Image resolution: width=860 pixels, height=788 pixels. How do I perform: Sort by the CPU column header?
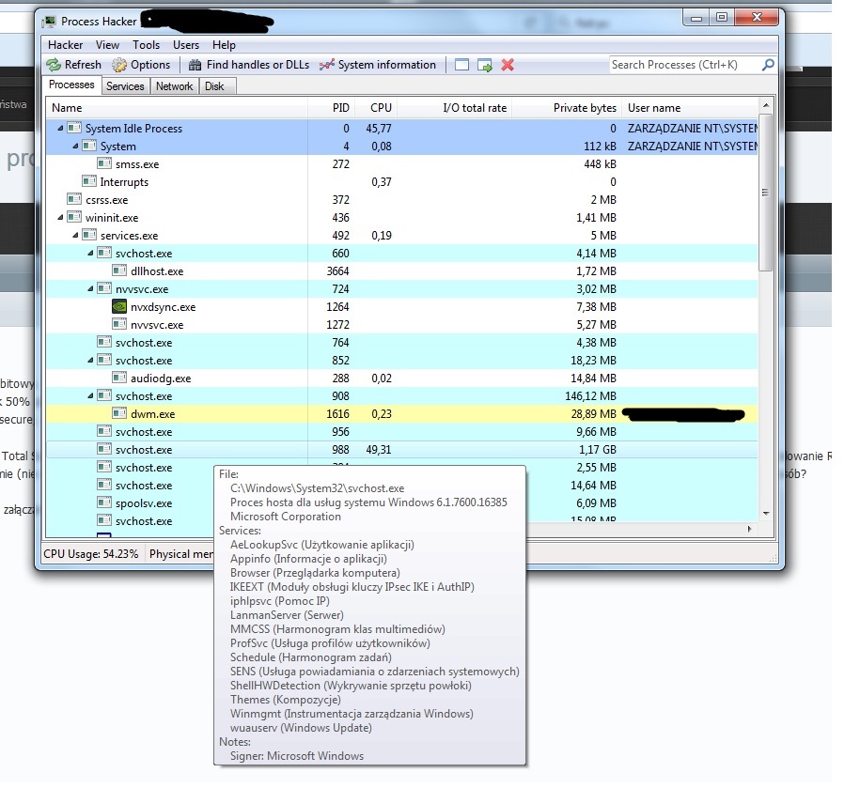(x=376, y=108)
